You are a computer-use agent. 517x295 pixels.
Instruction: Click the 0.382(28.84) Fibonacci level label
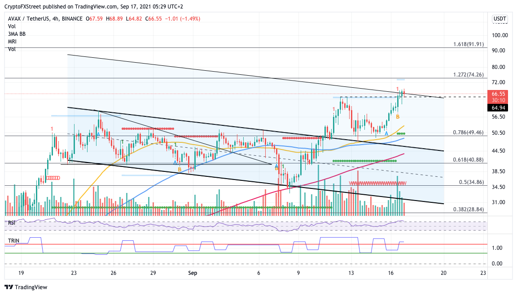(x=468, y=209)
